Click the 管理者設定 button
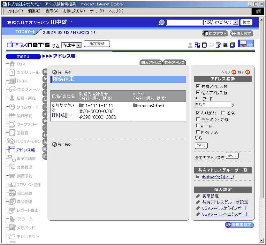The image size is (266, 245). (239, 225)
